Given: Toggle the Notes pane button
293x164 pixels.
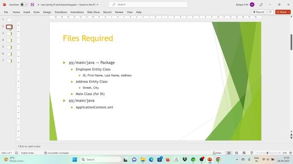Looking at the screenshot, I should tap(217, 153).
